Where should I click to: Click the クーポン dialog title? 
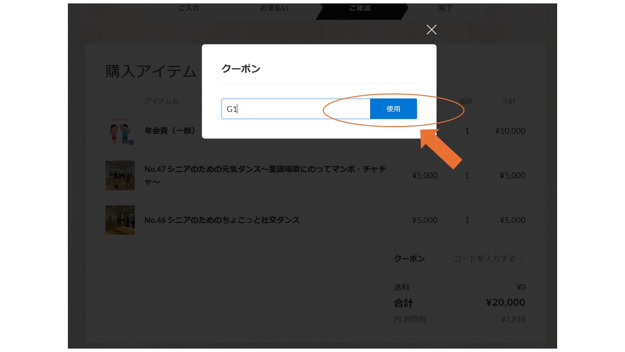(x=241, y=68)
